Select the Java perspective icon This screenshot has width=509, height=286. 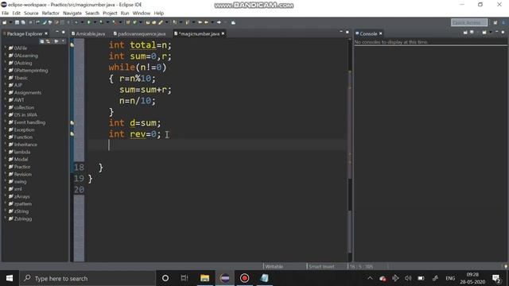point(503,22)
